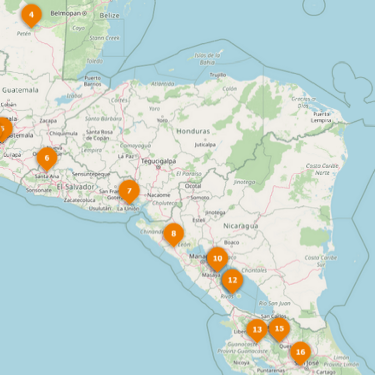Viewport: 375px width, 375px height.
Task: Click the El Salvador country label
Action: pos(76,187)
